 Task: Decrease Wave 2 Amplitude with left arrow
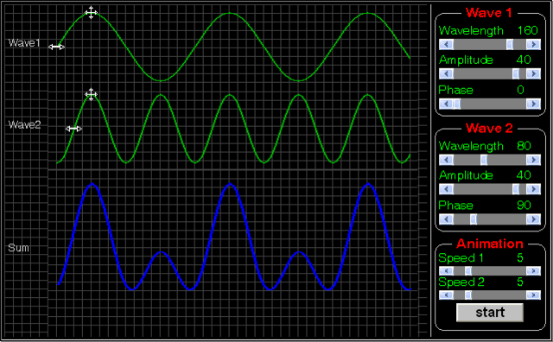[446, 189]
